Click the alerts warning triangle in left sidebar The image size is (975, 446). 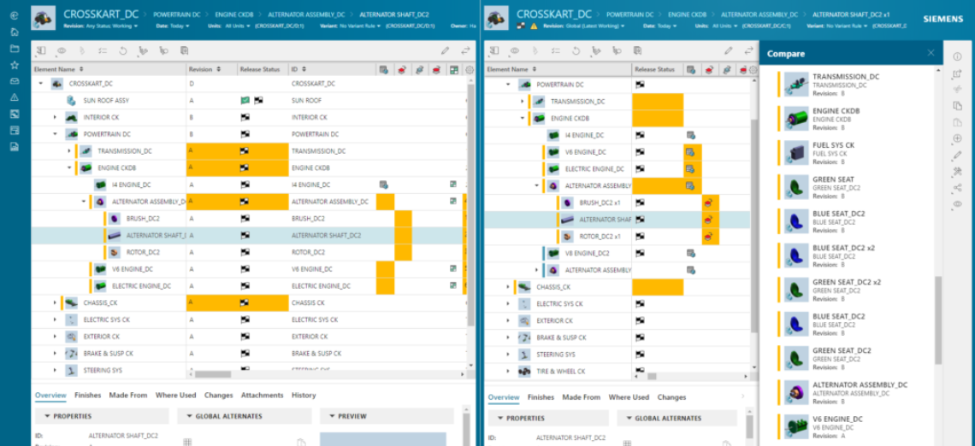tap(15, 97)
